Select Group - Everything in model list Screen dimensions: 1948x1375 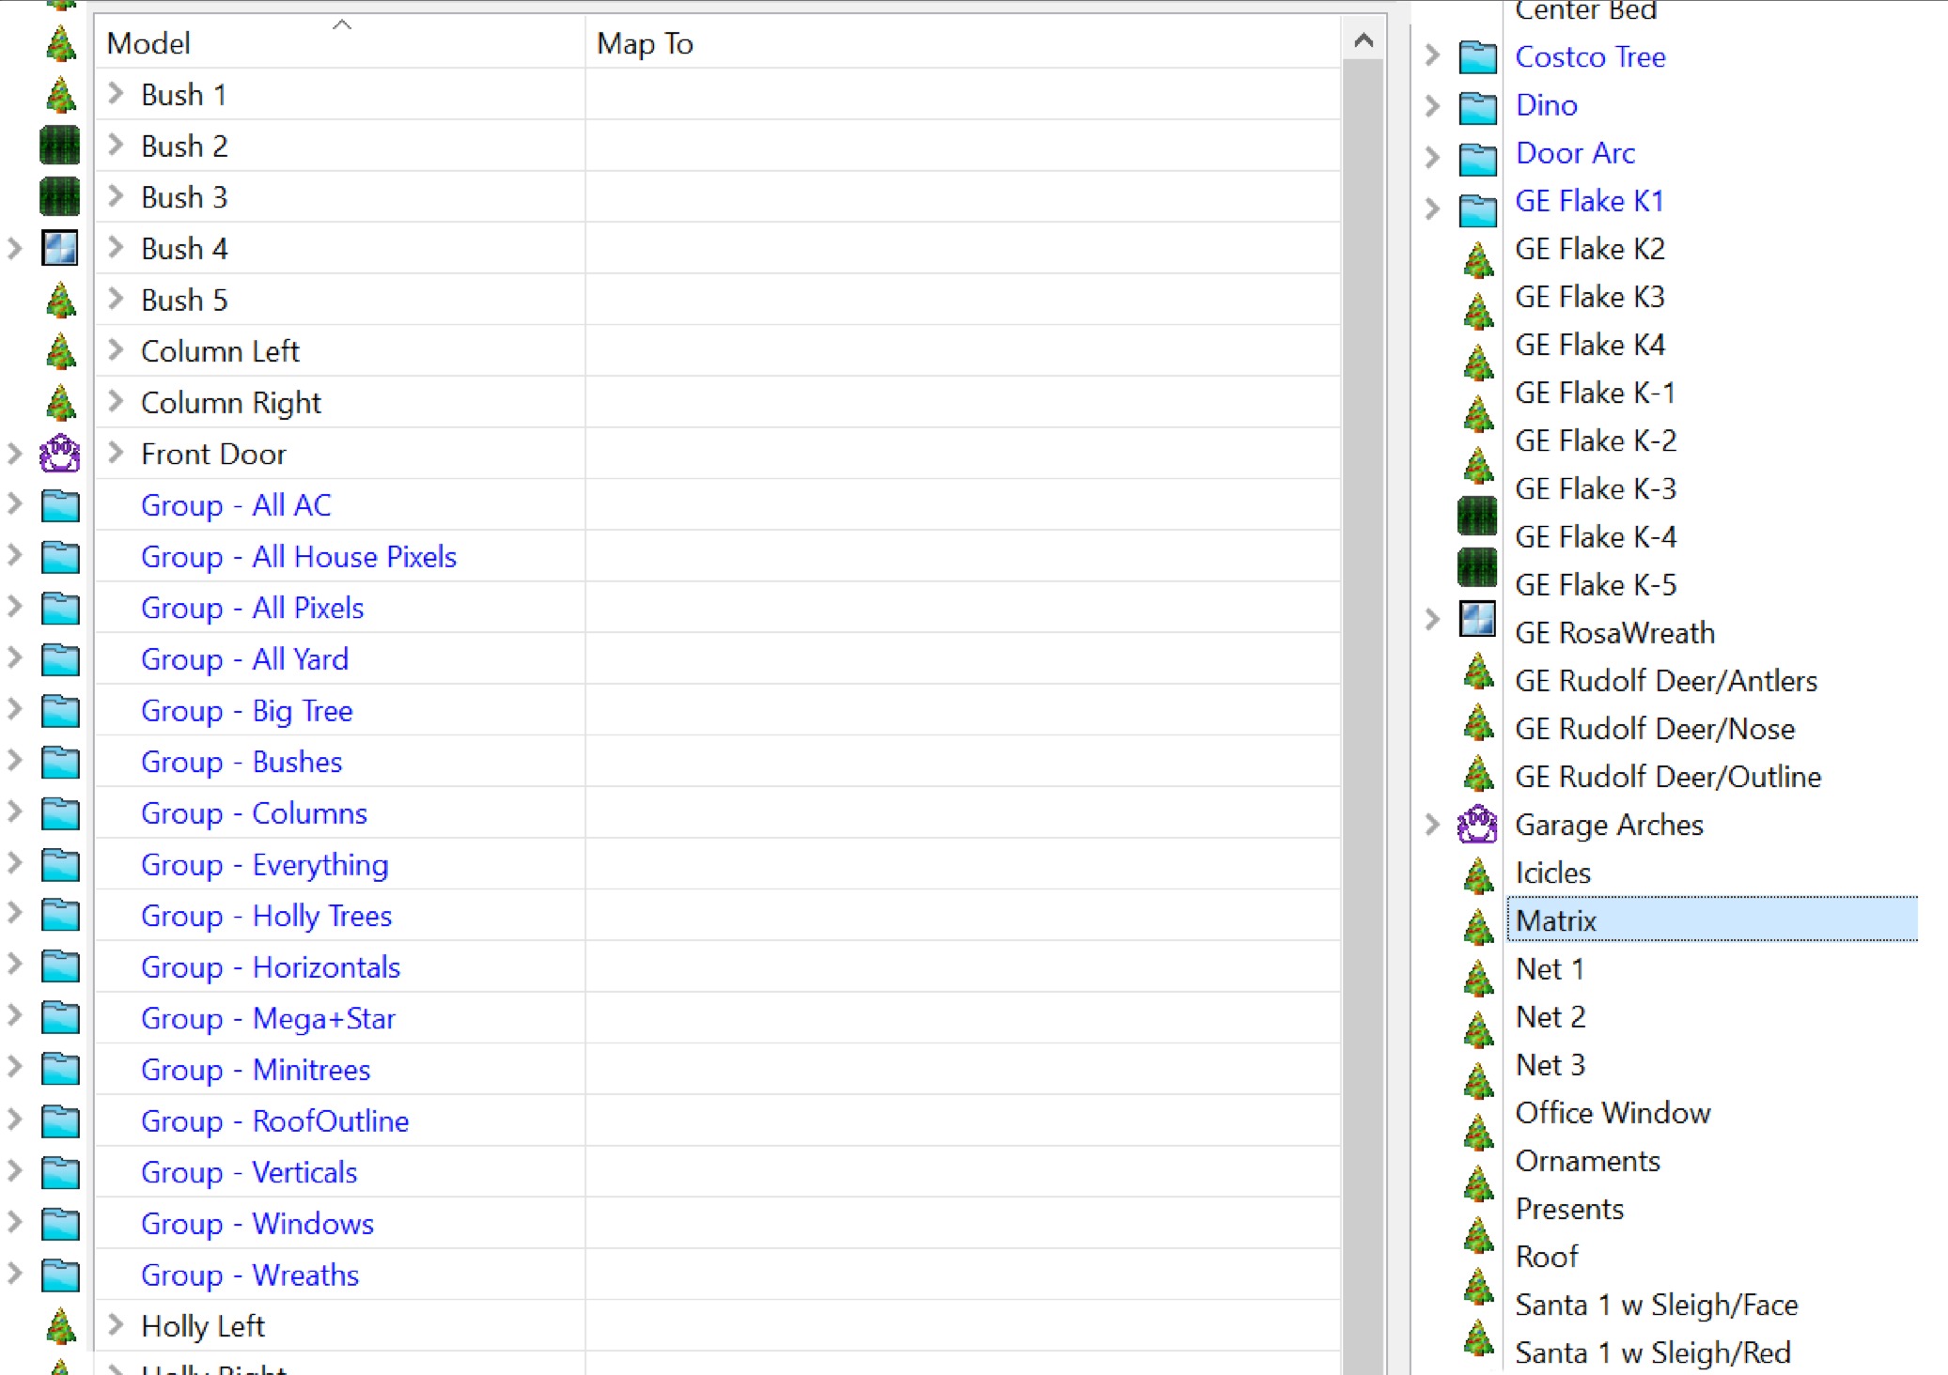(x=264, y=864)
